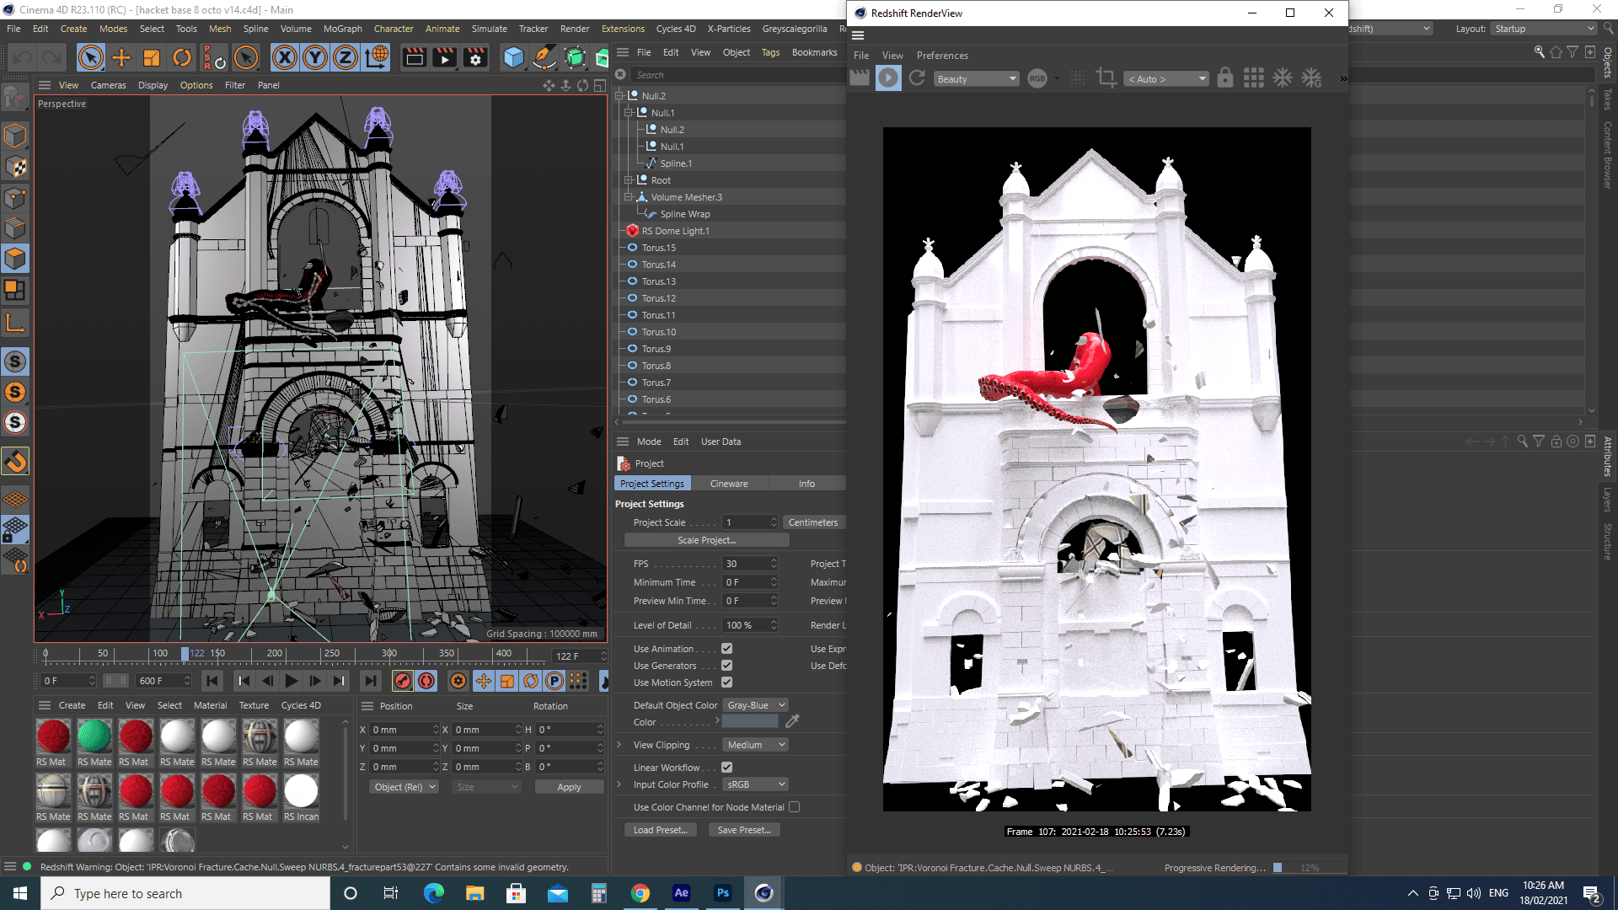Uncheck the Use Animation checkbox

click(x=726, y=649)
